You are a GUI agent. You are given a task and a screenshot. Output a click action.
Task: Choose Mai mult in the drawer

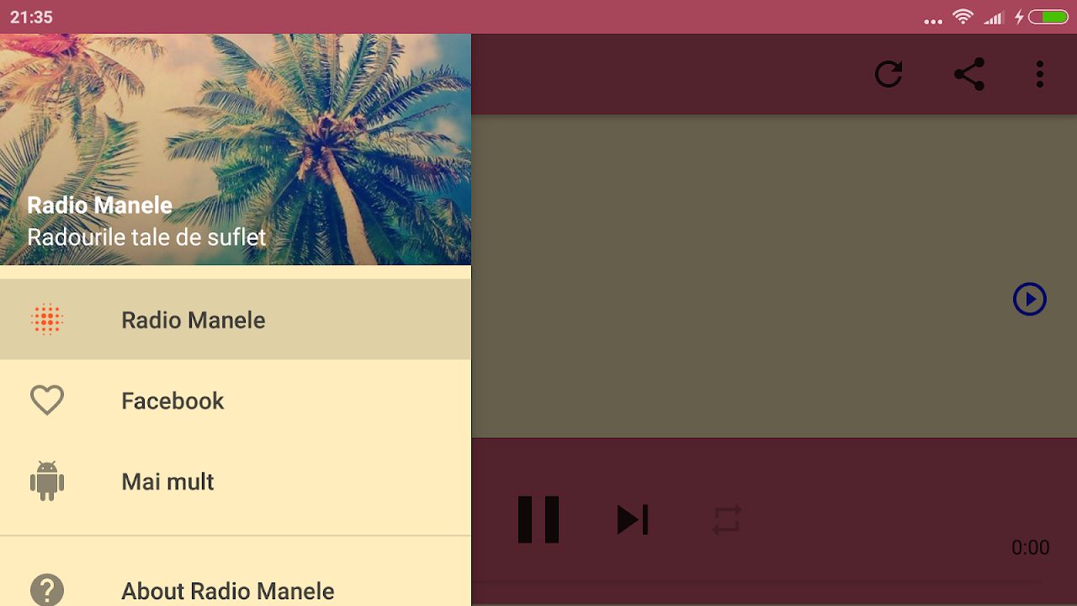coord(236,481)
